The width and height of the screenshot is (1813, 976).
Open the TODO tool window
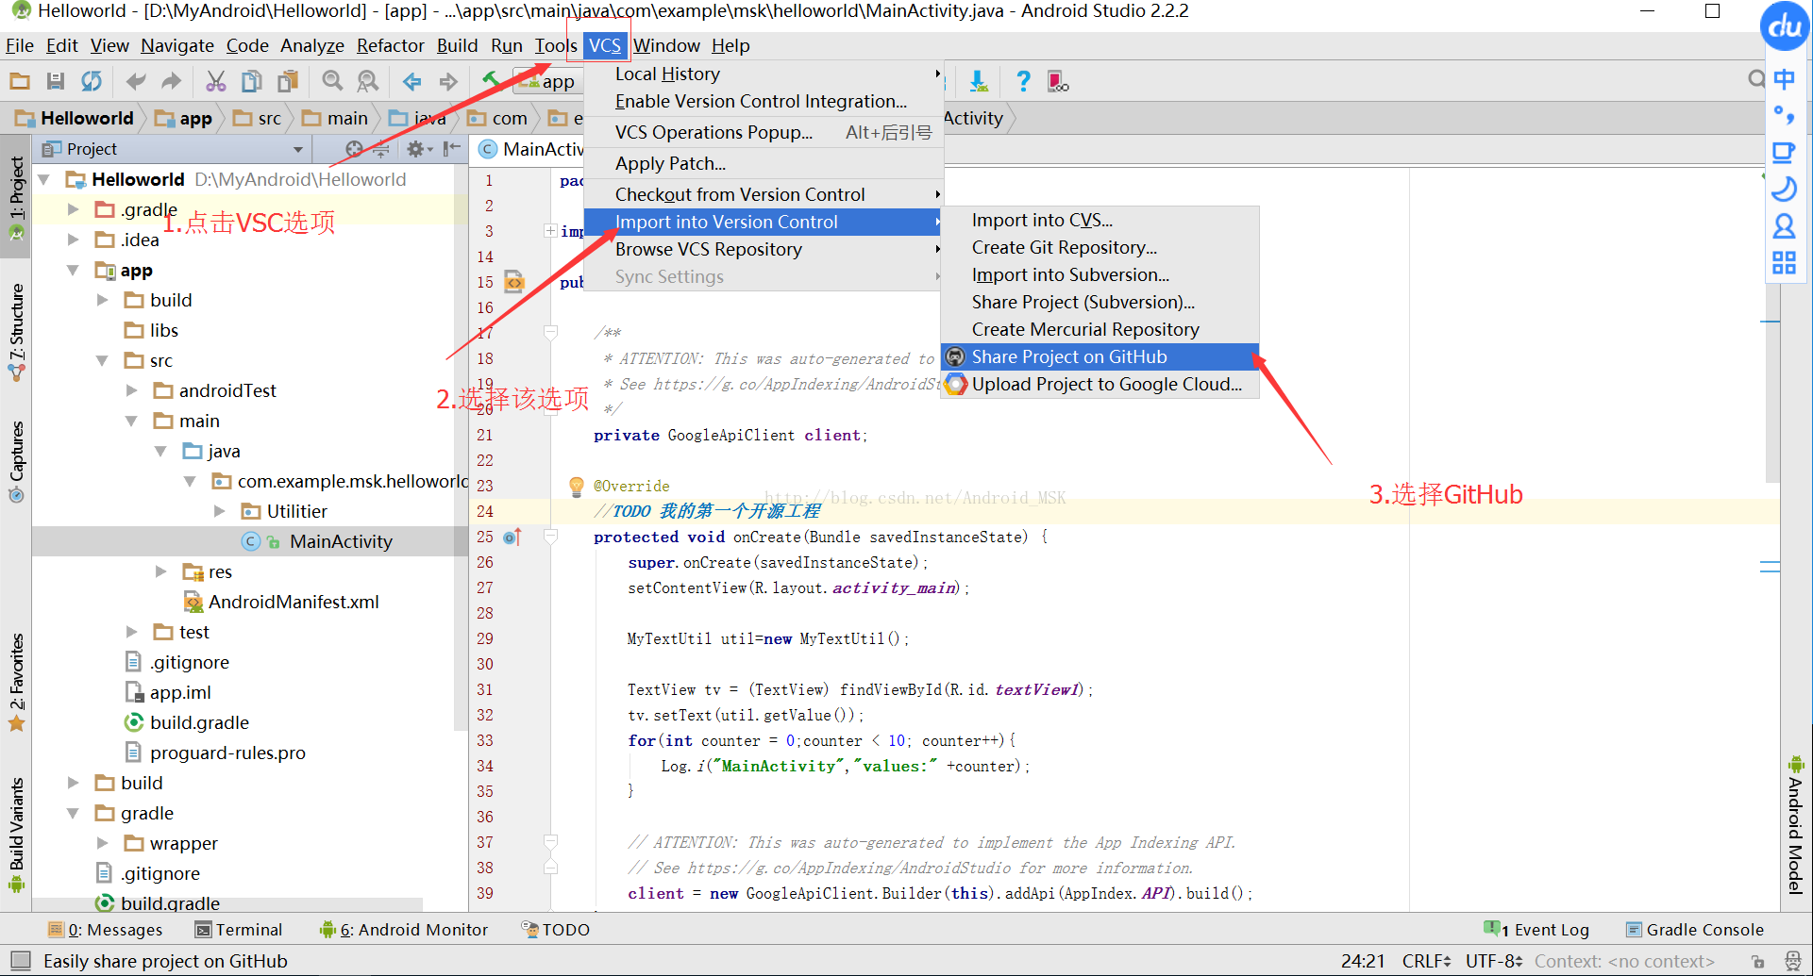click(x=556, y=930)
